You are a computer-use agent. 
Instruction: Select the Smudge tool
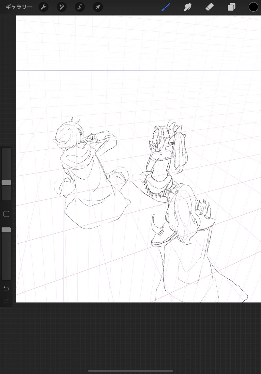point(188,7)
